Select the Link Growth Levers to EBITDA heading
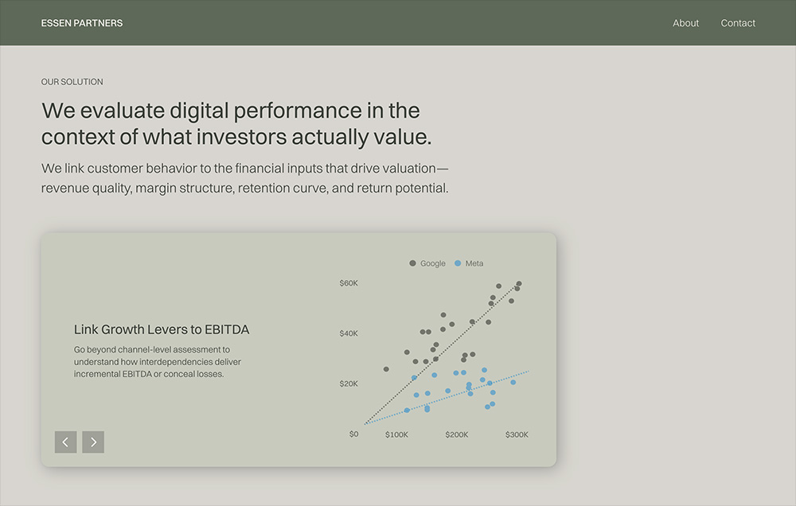 [x=162, y=329]
